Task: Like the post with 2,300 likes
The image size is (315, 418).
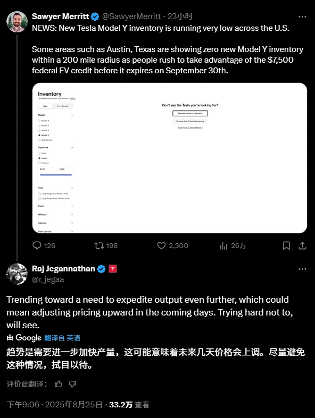Action: [161, 245]
